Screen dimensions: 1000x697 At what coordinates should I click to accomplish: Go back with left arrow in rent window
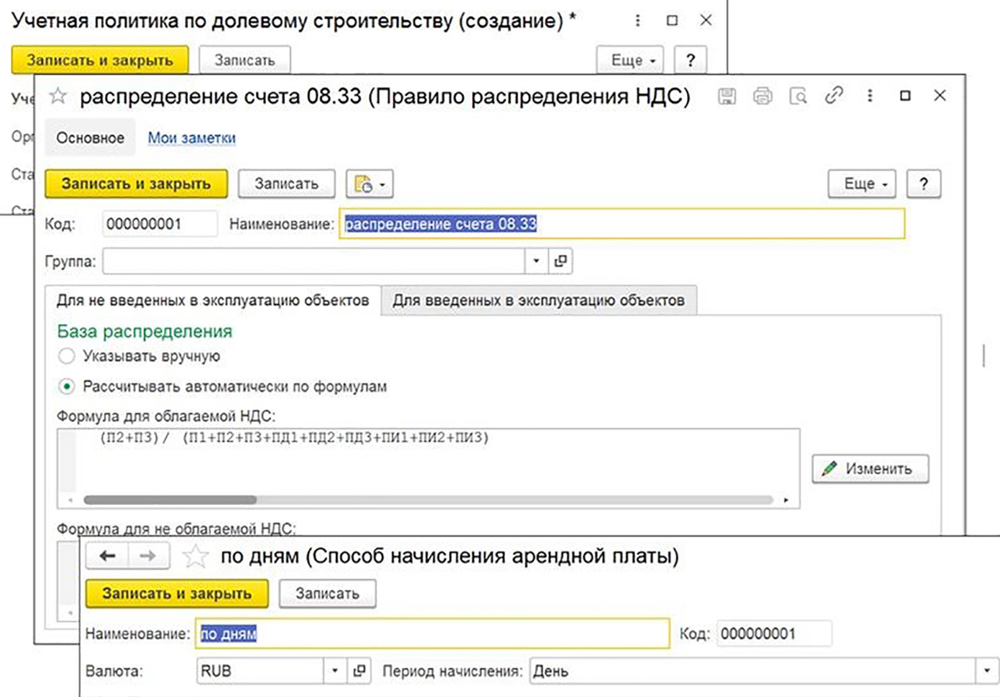coord(108,556)
